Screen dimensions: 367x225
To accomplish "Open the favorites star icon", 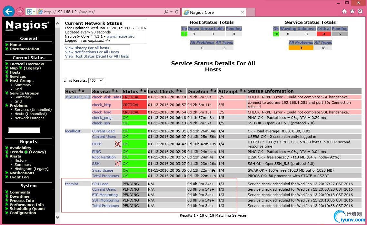I will 352,12.
